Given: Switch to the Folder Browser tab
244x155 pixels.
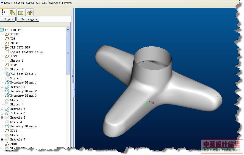Looking at the screenshot, I should tap(12, 12).
